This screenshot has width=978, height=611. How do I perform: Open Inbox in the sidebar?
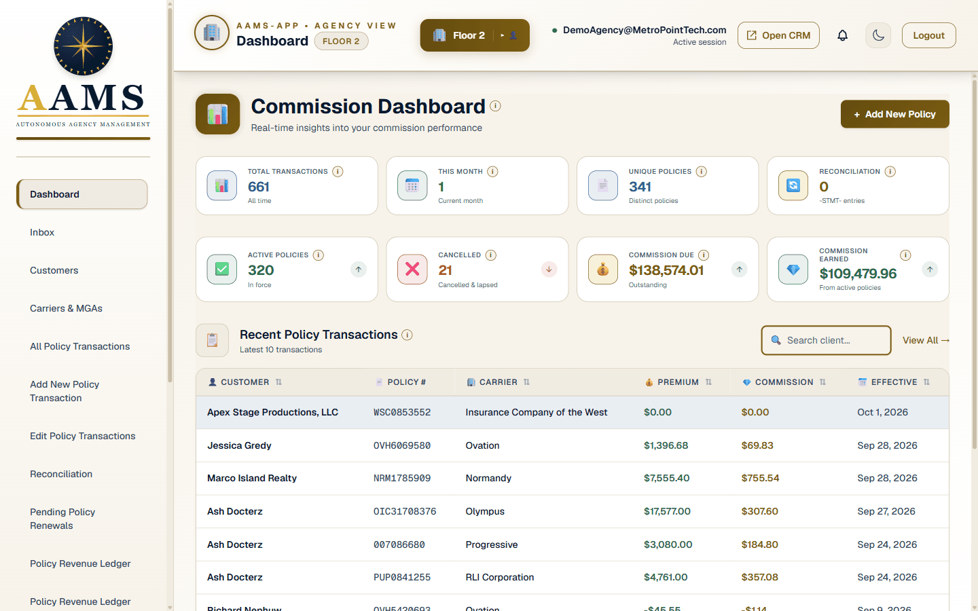[x=82, y=232]
